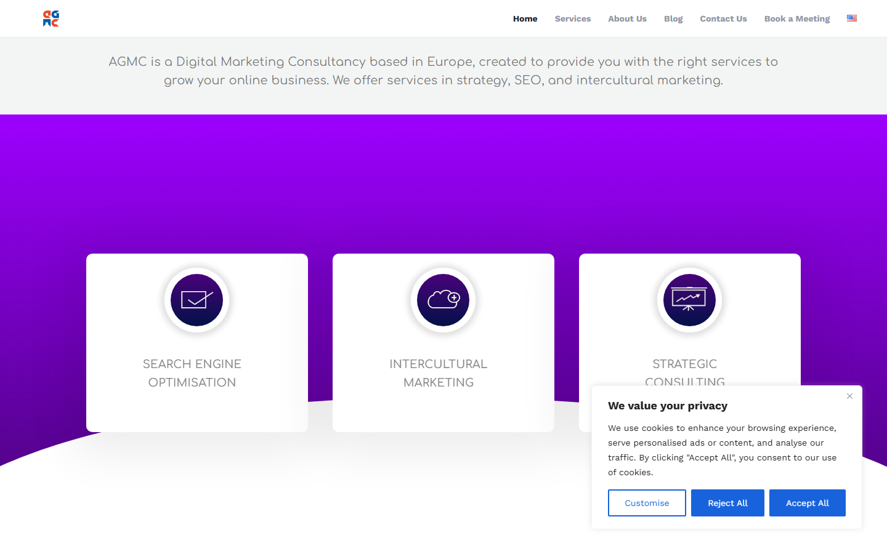Go to the Home menu item
Image resolution: width=887 pixels, height=554 pixels.
525,18
